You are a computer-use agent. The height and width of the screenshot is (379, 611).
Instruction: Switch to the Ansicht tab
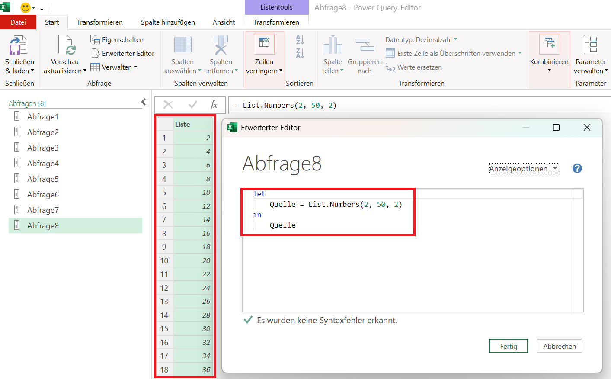pos(224,22)
